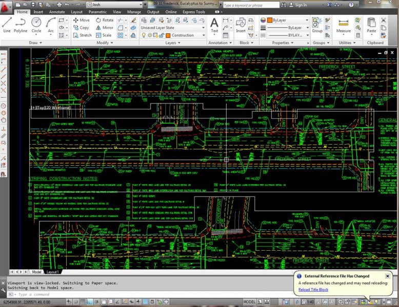The width and height of the screenshot is (399, 307).
Task: Click the Paste clipboard icon
Action: [371, 25]
